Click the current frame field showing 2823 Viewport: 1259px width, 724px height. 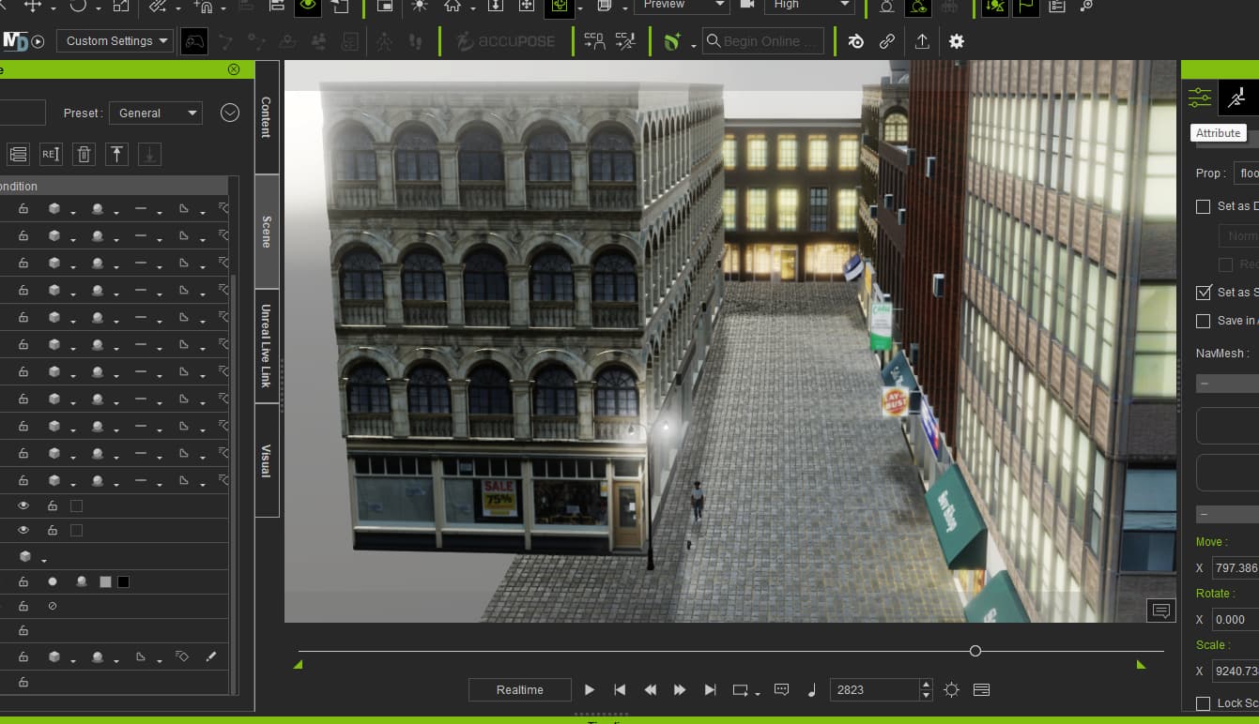coord(874,689)
